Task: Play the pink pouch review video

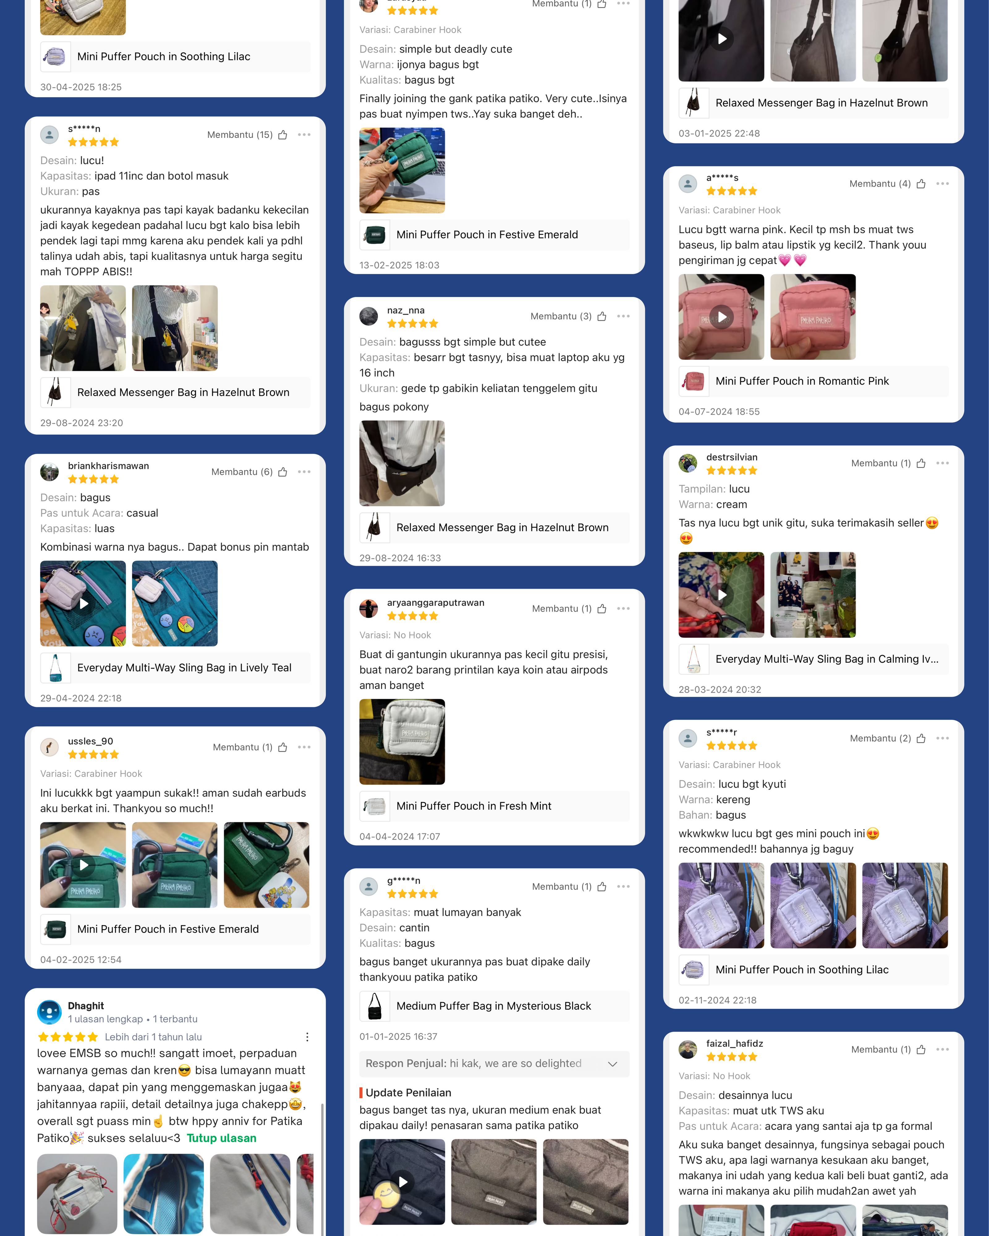Action: click(x=721, y=317)
